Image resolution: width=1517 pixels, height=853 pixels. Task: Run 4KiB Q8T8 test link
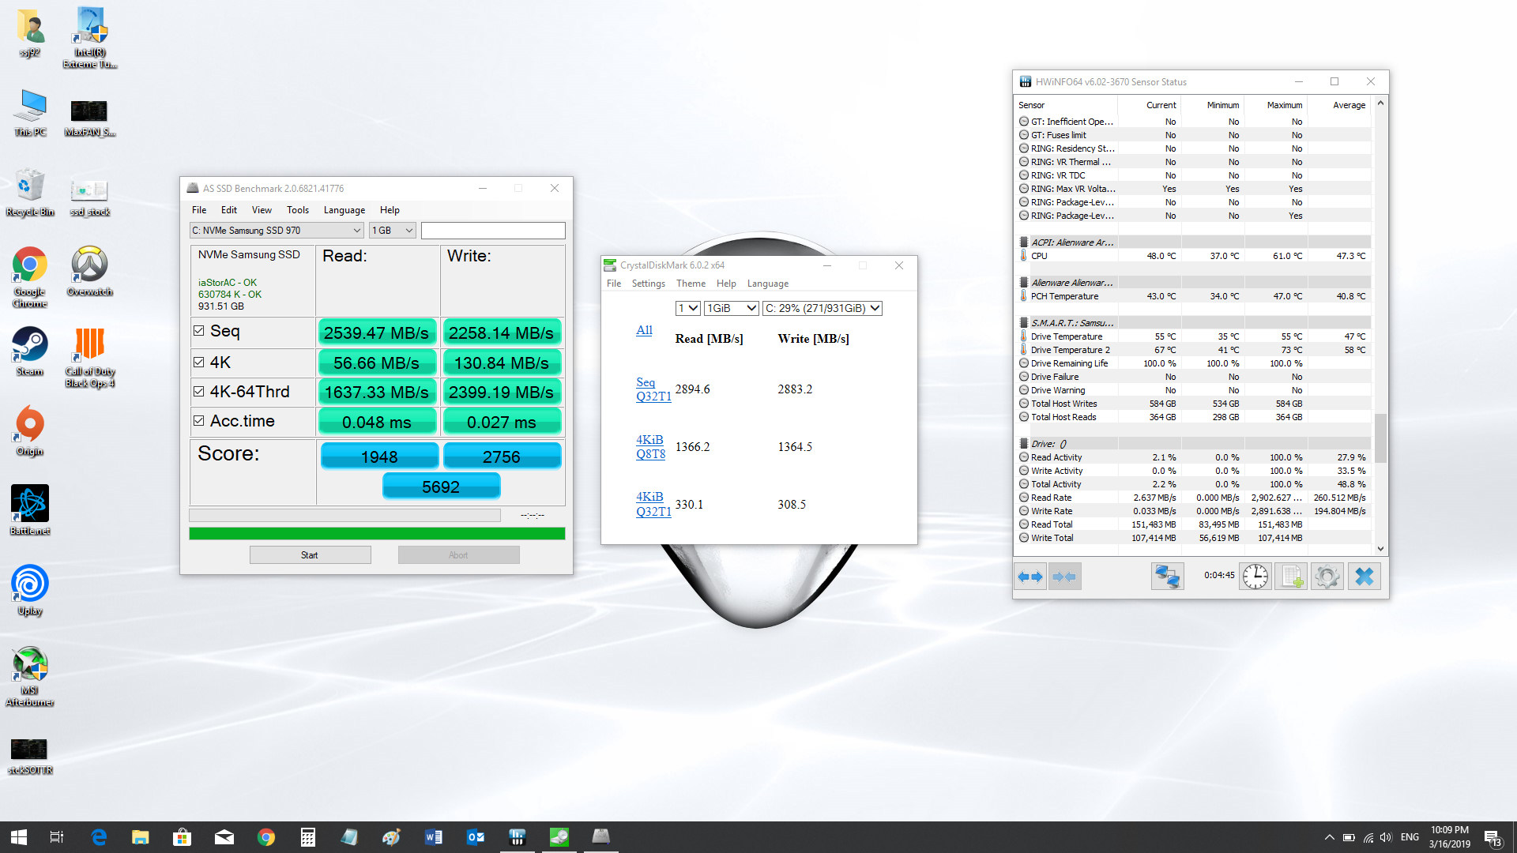click(x=650, y=447)
